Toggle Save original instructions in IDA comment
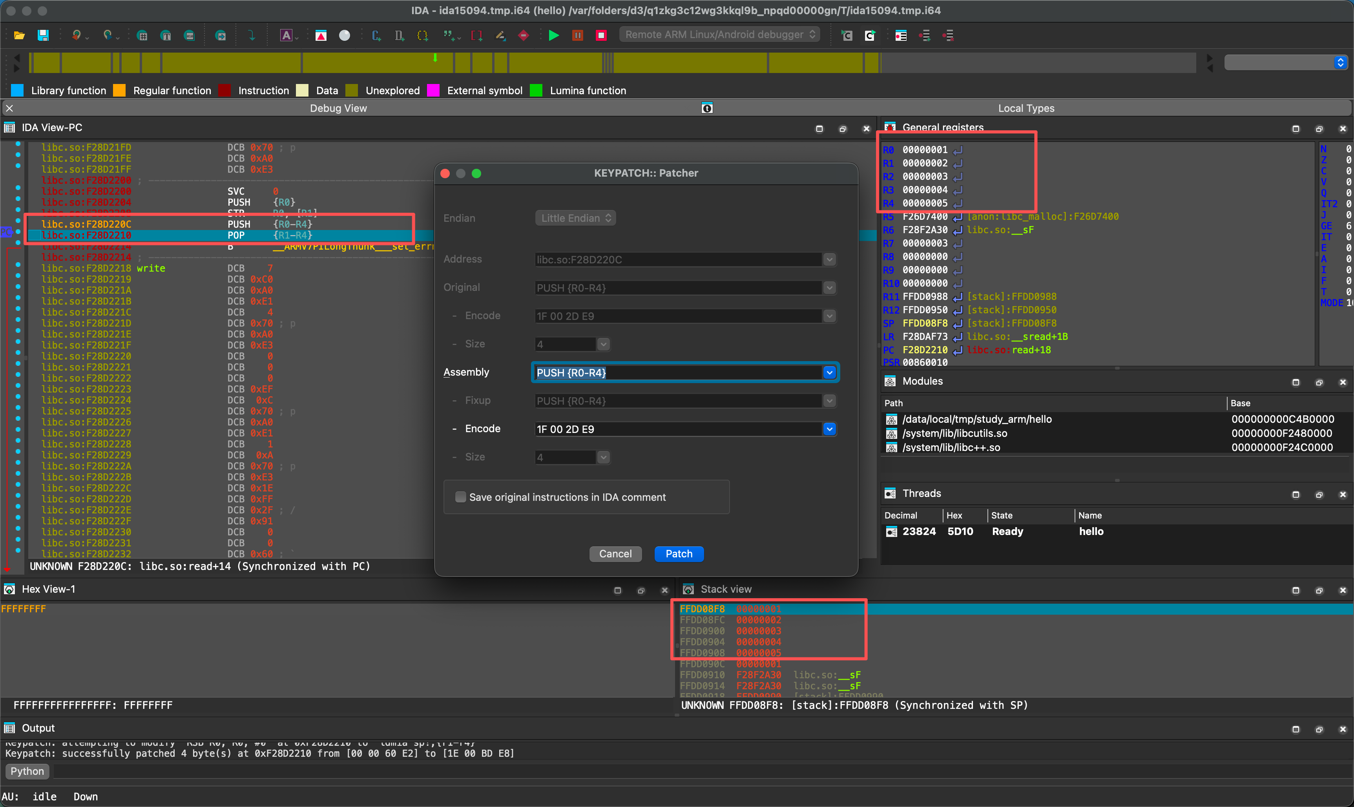Viewport: 1354px width, 807px height. 460,497
